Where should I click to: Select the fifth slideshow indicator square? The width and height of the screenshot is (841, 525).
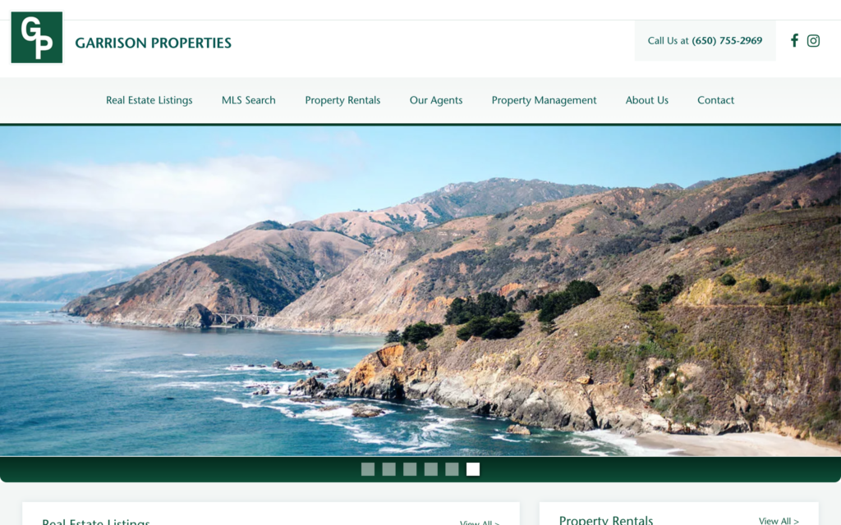click(x=453, y=469)
